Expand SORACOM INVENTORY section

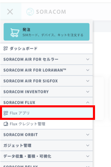[46, 92]
